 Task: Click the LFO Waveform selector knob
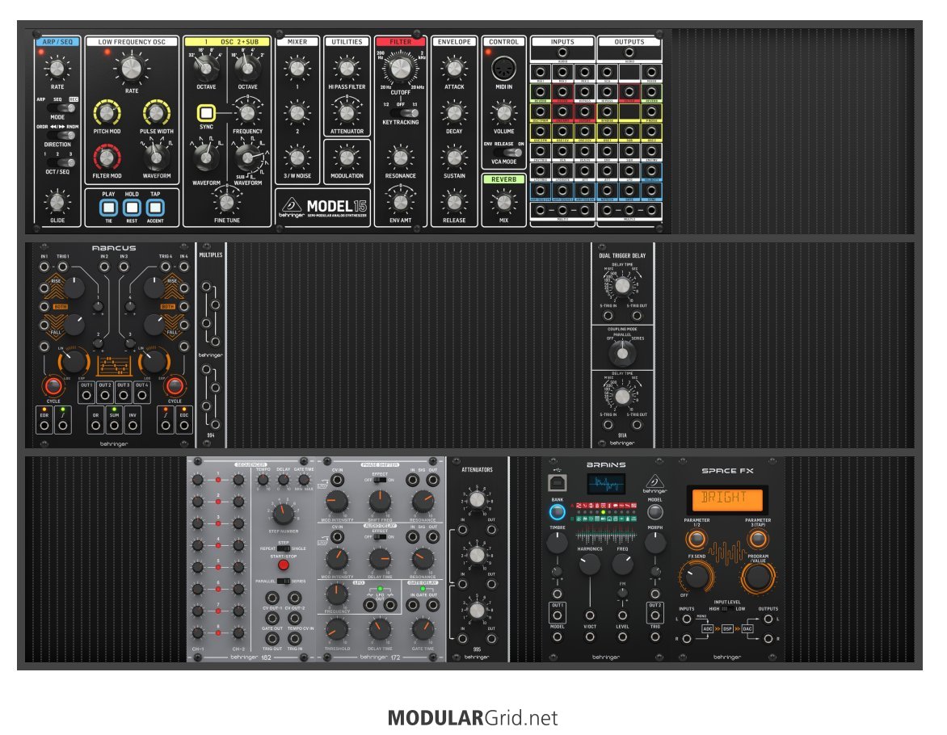(x=156, y=157)
